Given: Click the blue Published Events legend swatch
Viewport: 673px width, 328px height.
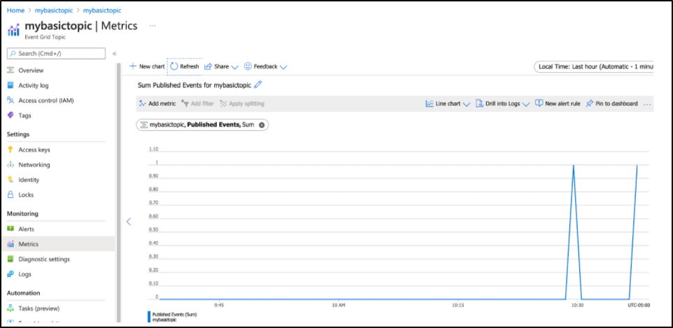Looking at the screenshot, I should (x=149, y=317).
